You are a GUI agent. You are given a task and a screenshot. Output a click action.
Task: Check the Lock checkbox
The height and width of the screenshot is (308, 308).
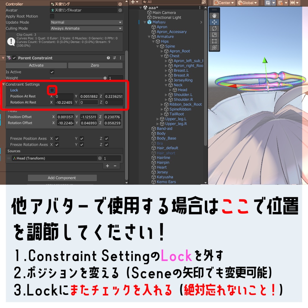pyautogui.click(x=52, y=90)
